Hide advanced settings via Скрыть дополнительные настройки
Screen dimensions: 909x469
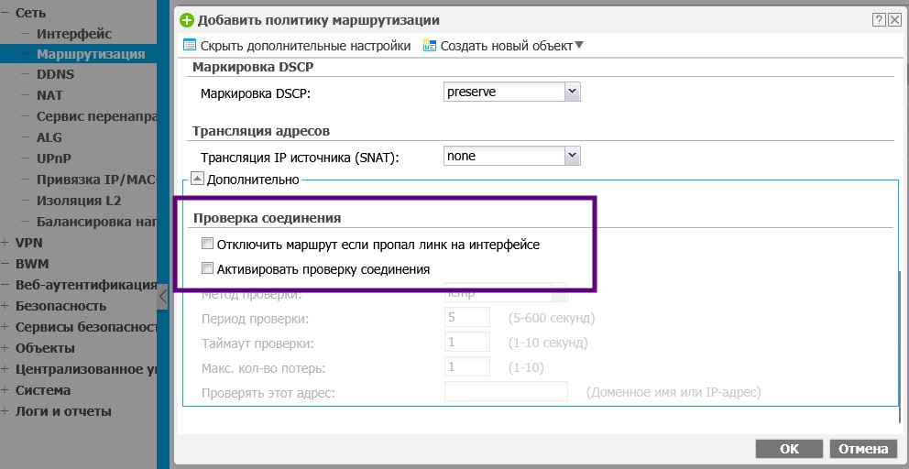pos(305,46)
